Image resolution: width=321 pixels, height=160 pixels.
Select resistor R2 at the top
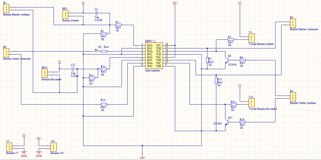click(x=117, y=26)
